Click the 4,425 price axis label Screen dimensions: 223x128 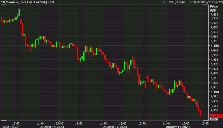214,69
